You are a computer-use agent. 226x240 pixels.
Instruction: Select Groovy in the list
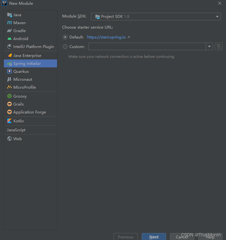pos(30,96)
